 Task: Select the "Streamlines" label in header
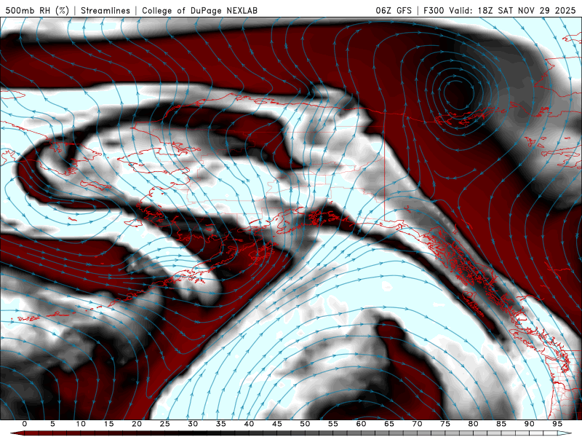pos(105,10)
